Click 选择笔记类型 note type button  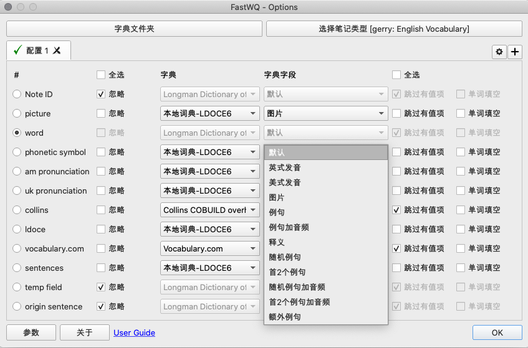(x=394, y=29)
